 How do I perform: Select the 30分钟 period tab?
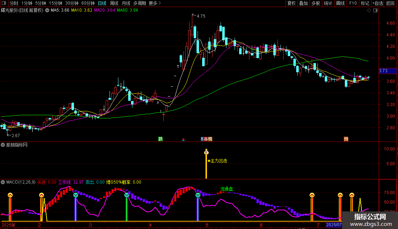pyautogui.click(x=72, y=3)
